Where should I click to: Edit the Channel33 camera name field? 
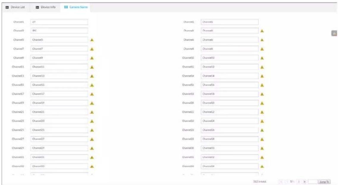pos(59,166)
